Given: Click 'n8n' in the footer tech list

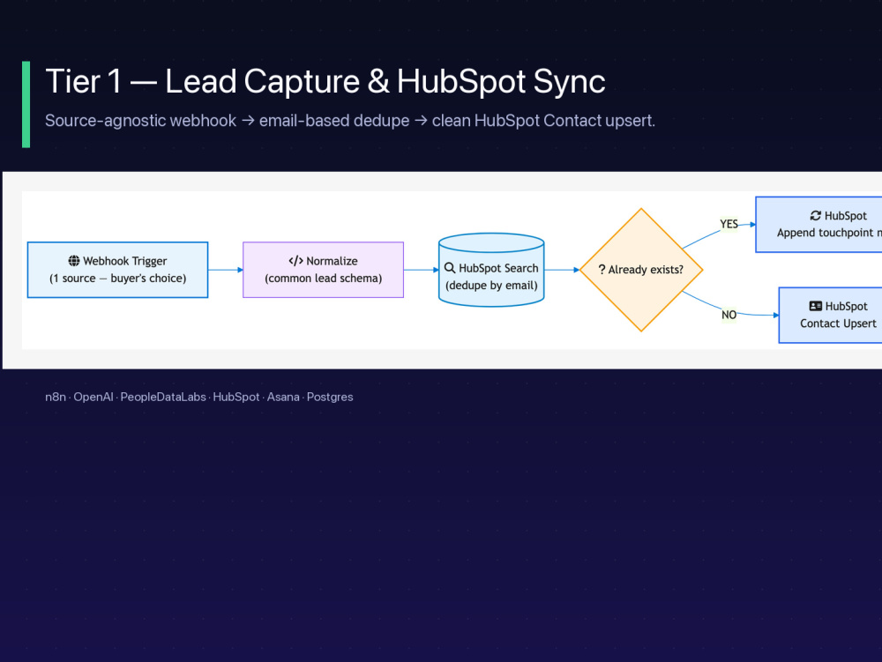Looking at the screenshot, I should pyautogui.click(x=56, y=397).
